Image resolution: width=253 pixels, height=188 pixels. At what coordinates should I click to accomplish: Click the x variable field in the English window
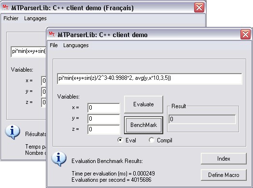tap(104, 108)
